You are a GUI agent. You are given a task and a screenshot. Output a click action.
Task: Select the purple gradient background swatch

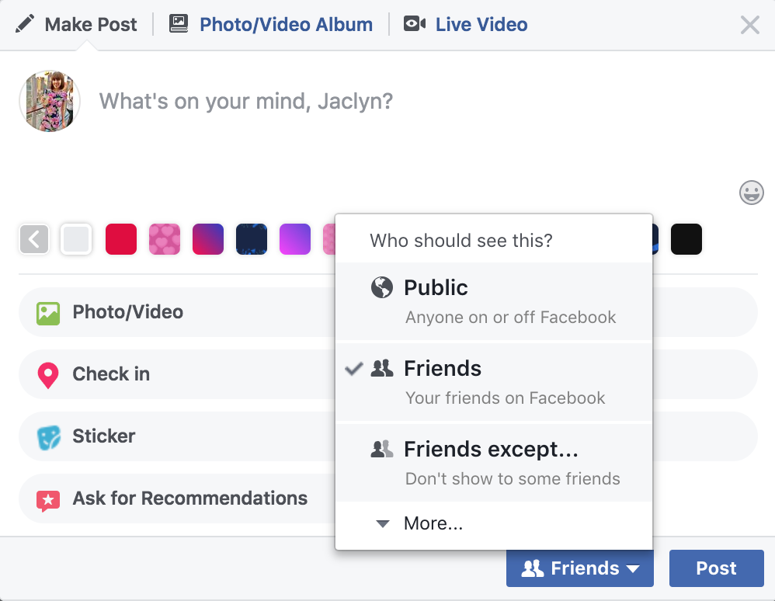[x=295, y=239]
